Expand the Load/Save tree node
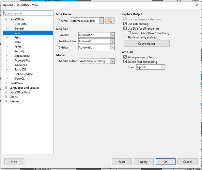Image resolution: width=202 pixels, height=170 pixels. coord(6,83)
